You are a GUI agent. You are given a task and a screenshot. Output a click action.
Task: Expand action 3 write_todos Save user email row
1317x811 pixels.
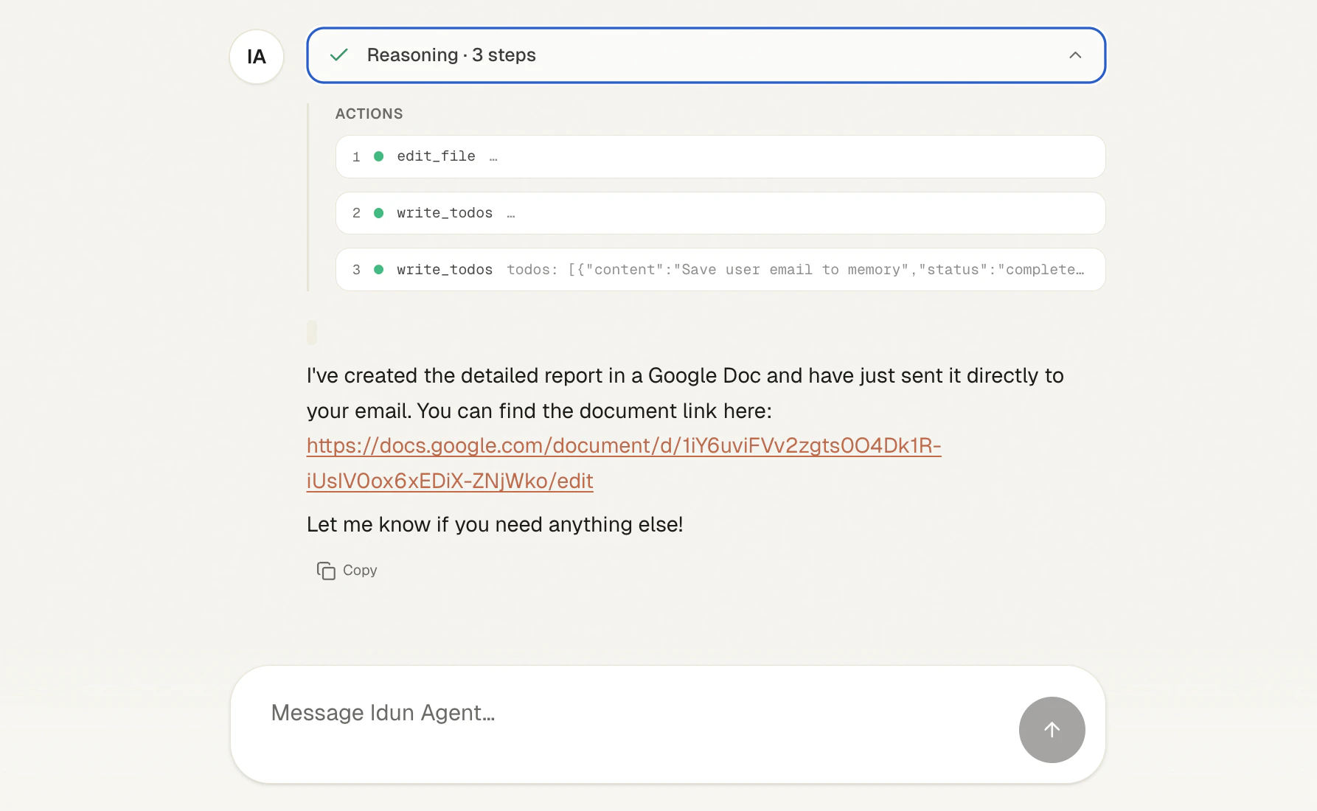720,270
